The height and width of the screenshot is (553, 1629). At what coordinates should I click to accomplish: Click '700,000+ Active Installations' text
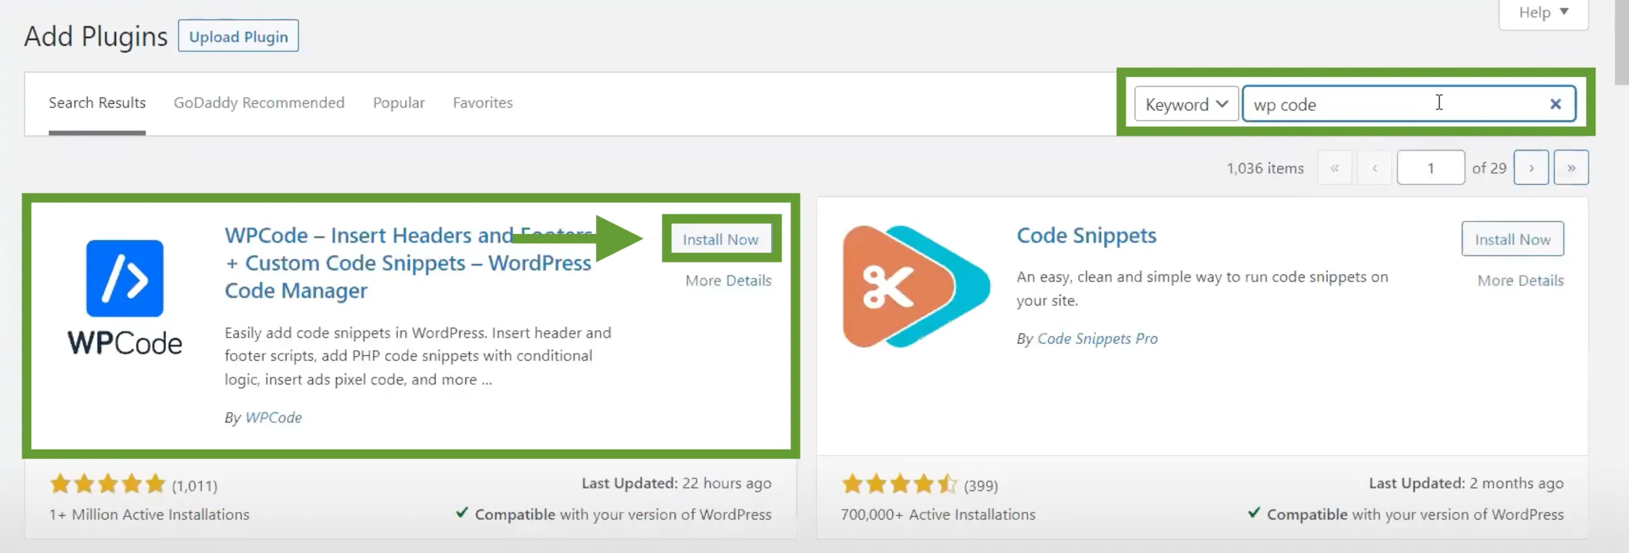(x=938, y=514)
